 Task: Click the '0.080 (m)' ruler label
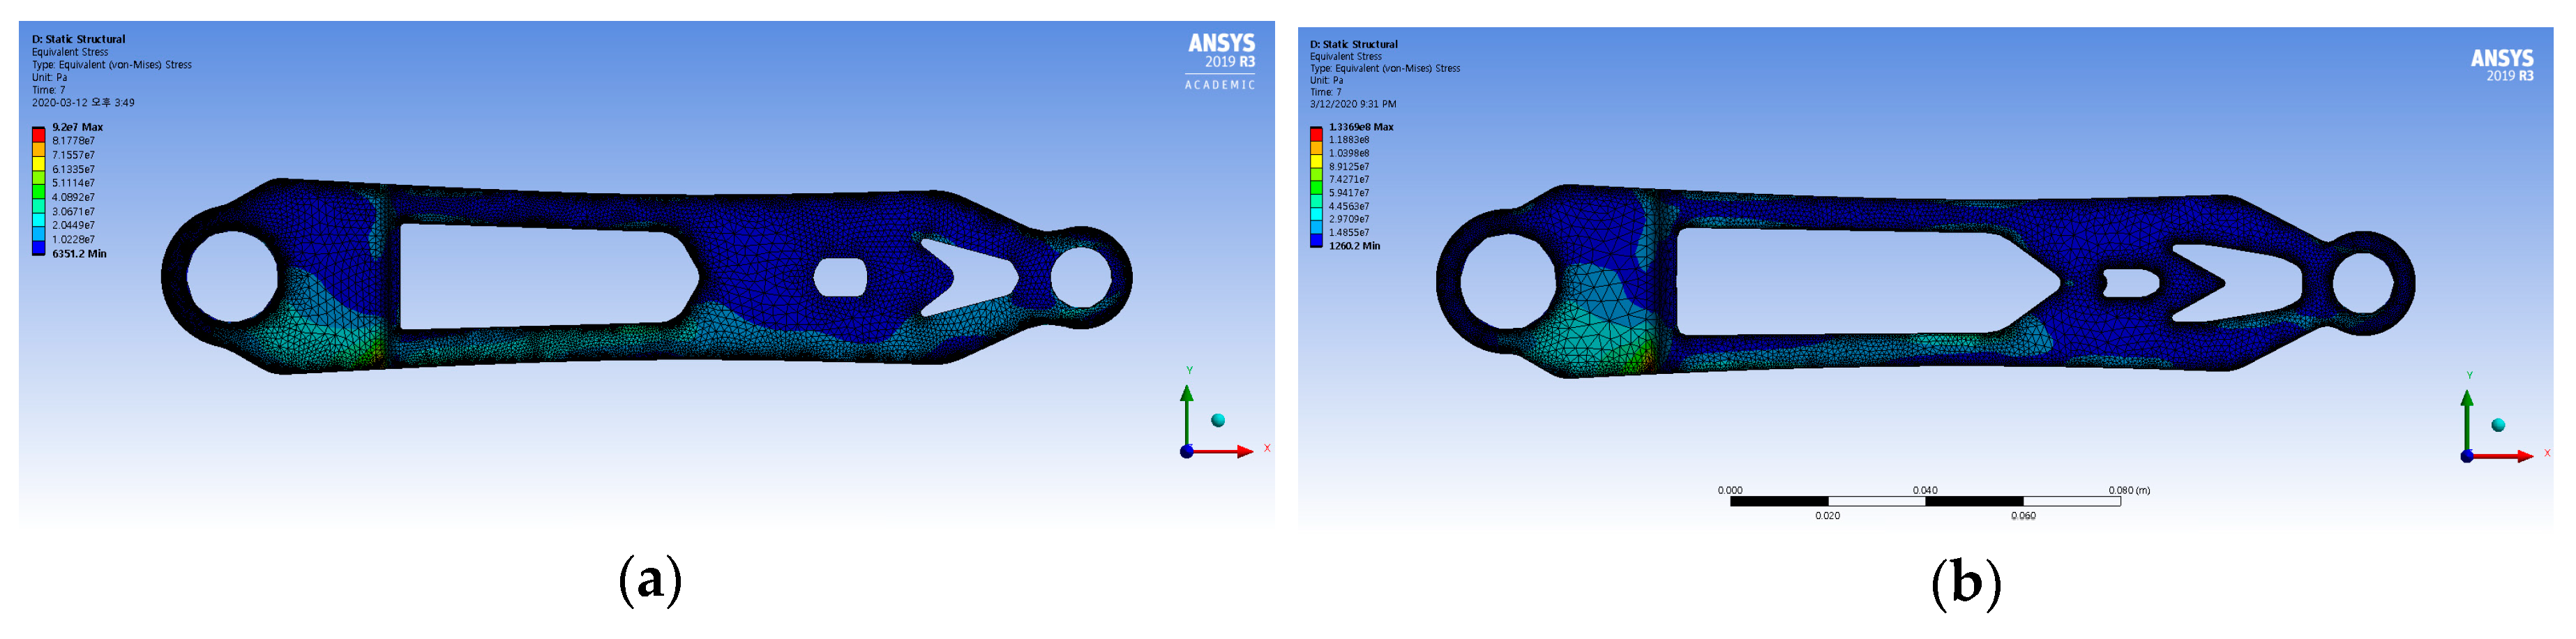coord(2129,490)
